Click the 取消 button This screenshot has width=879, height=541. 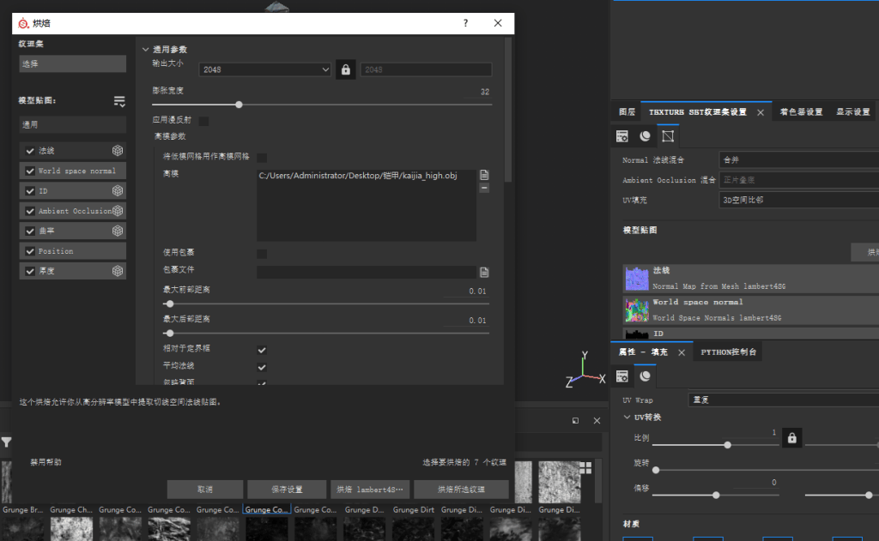coord(205,490)
